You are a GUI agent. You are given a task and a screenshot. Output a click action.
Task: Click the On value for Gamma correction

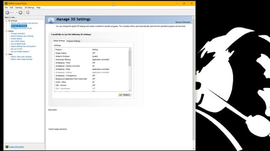94,66
